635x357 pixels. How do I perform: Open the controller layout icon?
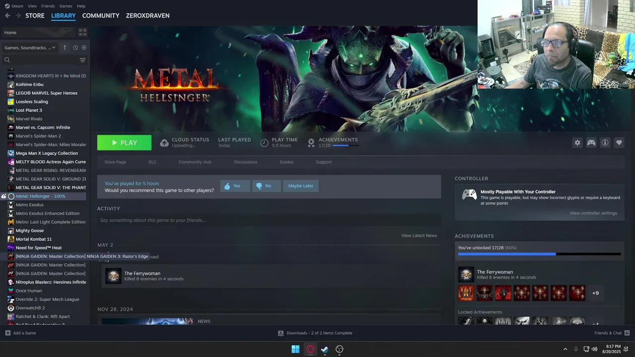point(591,142)
